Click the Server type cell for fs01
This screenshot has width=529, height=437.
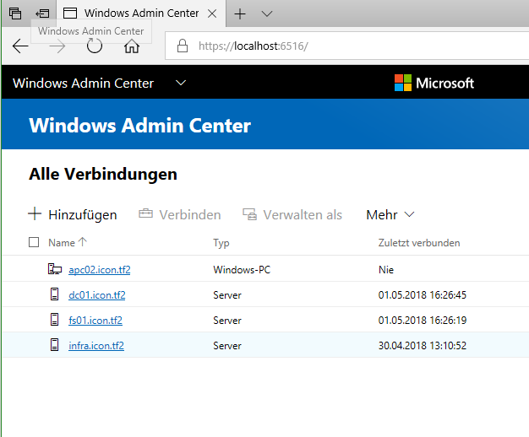(x=227, y=321)
